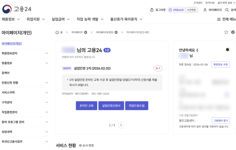The image size is (236, 150).
Task: Click the 고용센터 찾기 button
Action: (221, 121)
